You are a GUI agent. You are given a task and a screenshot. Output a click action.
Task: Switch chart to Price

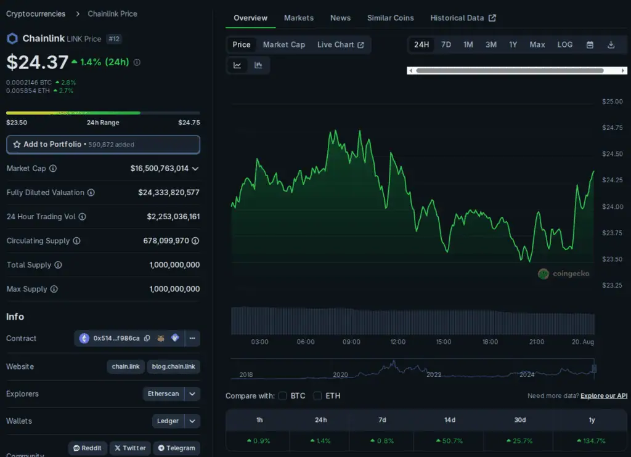click(241, 45)
